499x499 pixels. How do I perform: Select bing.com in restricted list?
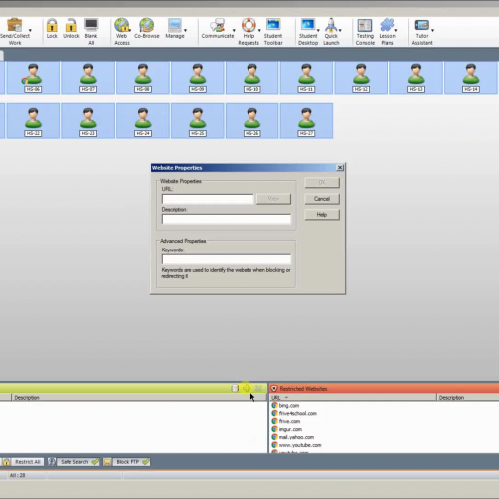289,405
